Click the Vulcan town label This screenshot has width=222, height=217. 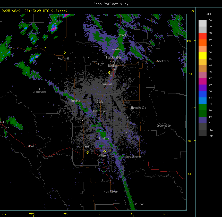point(140,204)
